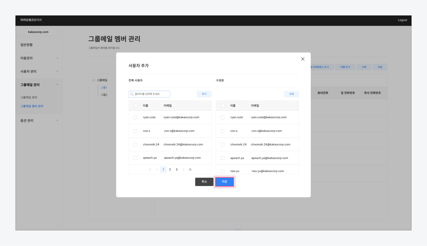Open 그룹메일 멤버 관리 in sidebar
The image size is (427, 246).
click(32, 106)
